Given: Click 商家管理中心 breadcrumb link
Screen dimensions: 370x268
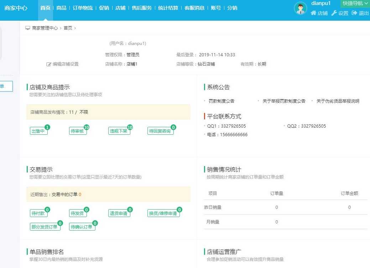Looking at the screenshot, I should pos(45,28).
